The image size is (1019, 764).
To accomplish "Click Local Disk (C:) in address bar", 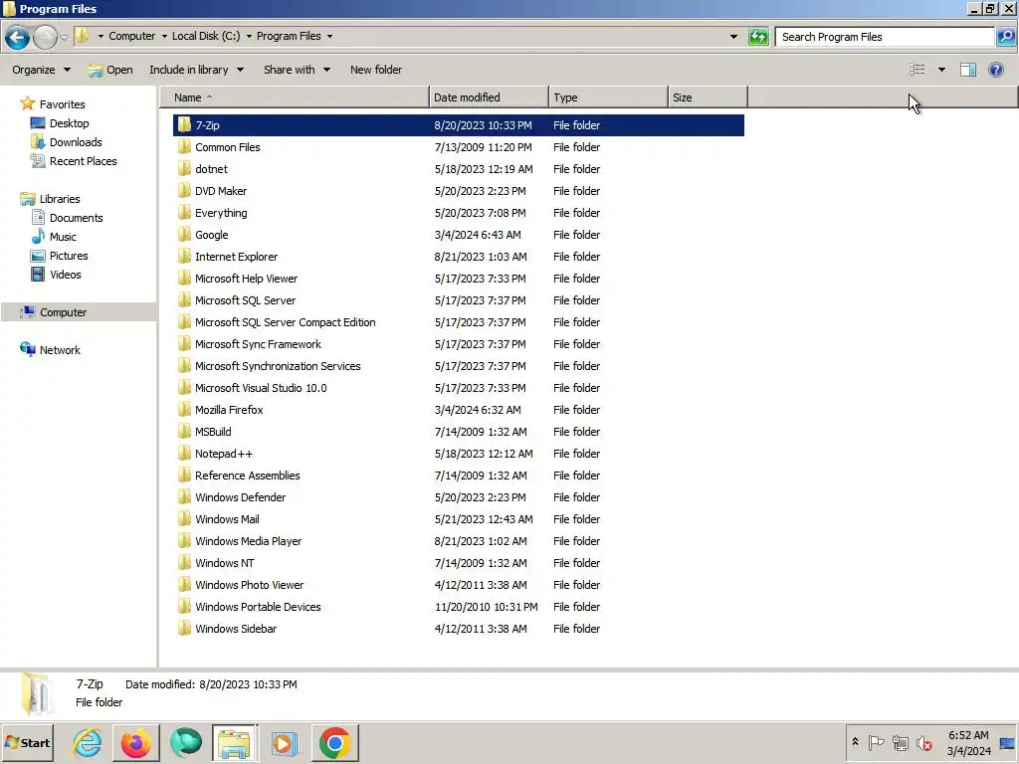I will tap(206, 36).
